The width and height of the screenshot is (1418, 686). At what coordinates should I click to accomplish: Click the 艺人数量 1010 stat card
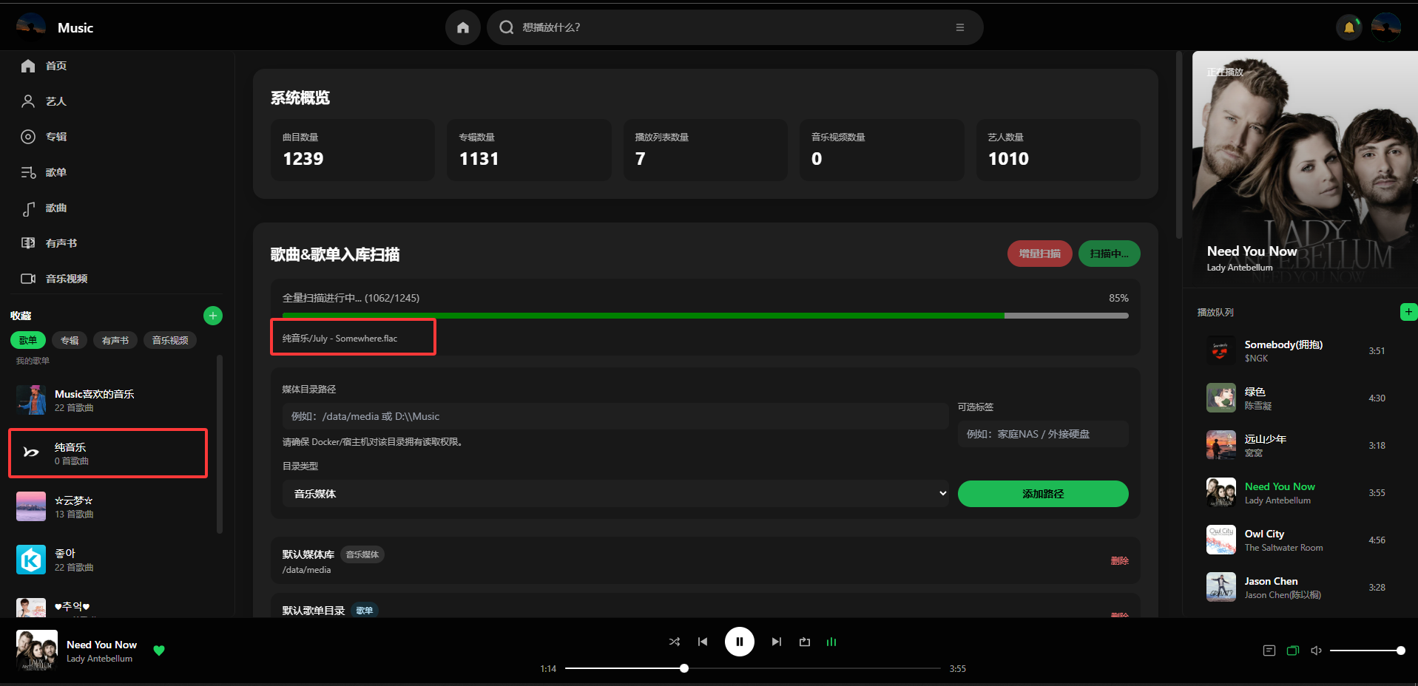(1059, 150)
